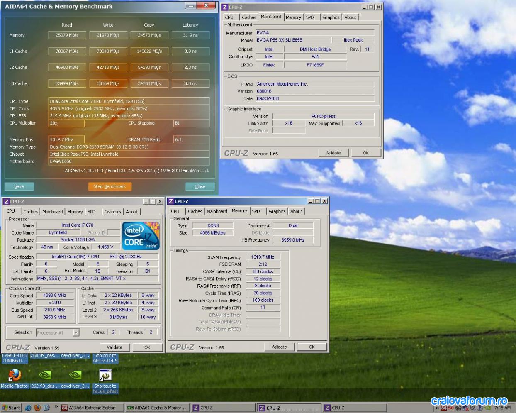Click the Memory Size field '4096 MBytes'
This screenshot has width=516, height=413.
(x=213, y=233)
